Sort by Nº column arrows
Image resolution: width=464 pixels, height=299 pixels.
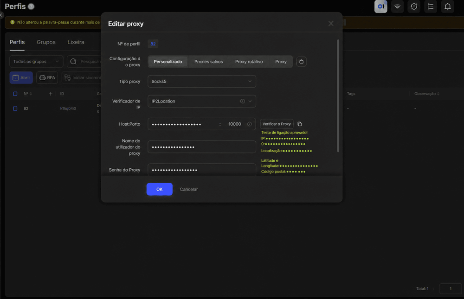31,94
